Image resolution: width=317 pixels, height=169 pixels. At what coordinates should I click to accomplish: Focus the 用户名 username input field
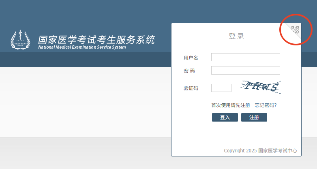245,57
